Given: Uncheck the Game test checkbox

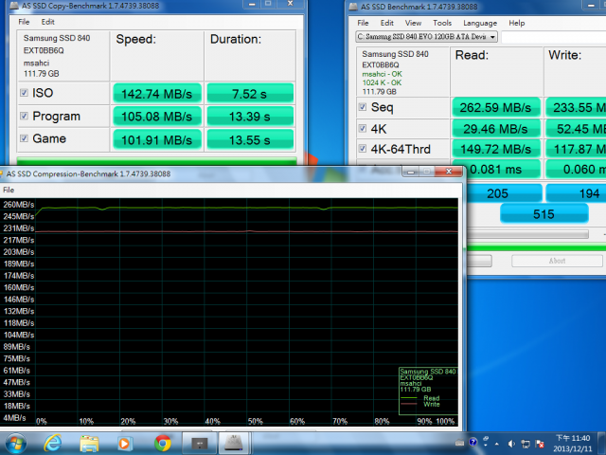Looking at the screenshot, I should [24, 138].
